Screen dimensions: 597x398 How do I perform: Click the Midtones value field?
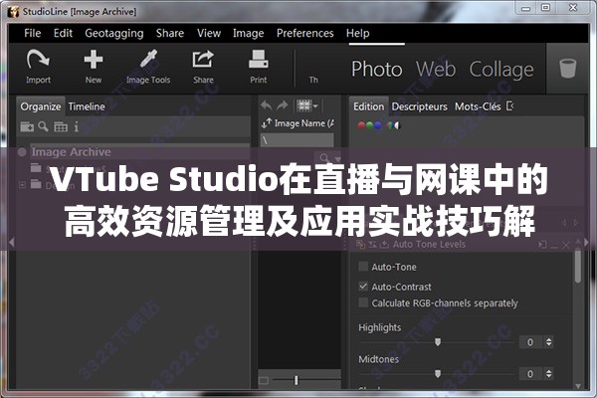click(531, 374)
